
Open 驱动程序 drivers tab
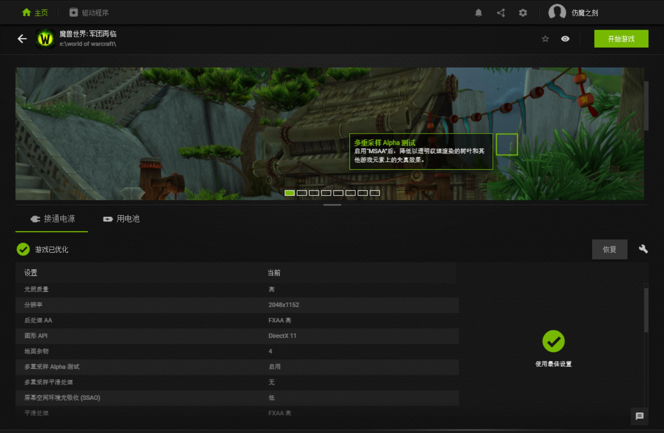point(89,13)
